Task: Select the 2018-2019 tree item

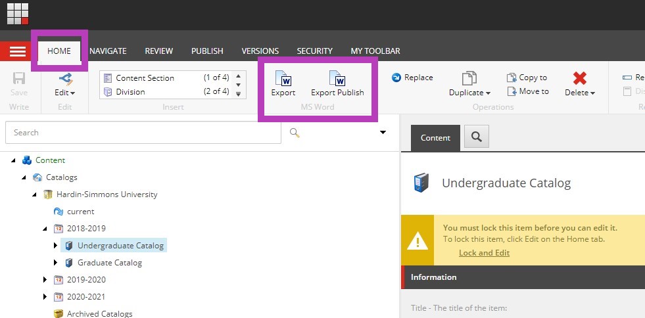Action: click(x=86, y=229)
